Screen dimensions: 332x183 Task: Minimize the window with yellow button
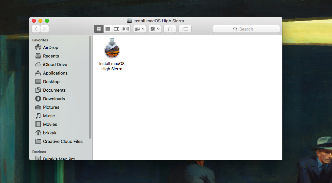point(40,20)
